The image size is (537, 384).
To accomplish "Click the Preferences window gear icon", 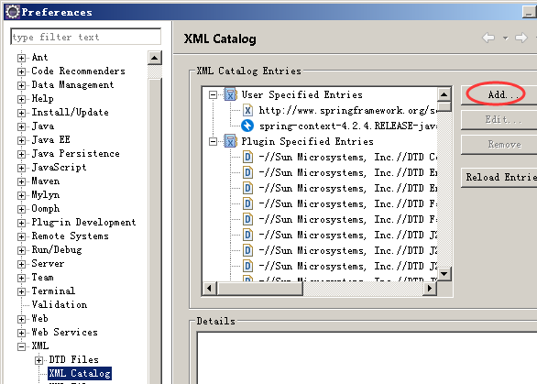I will click(x=13, y=12).
